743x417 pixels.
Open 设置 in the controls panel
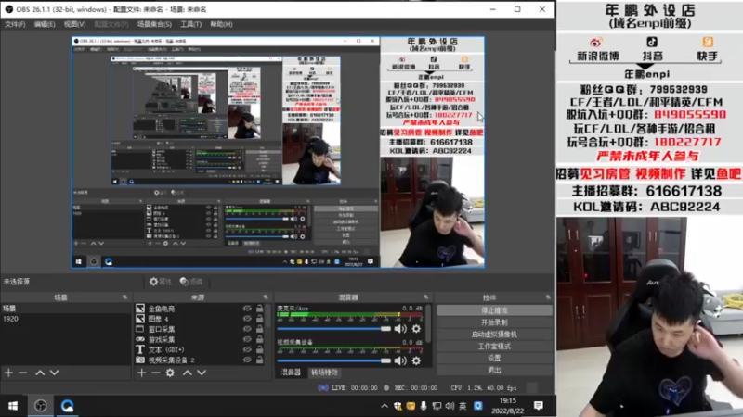[x=494, y=358]
